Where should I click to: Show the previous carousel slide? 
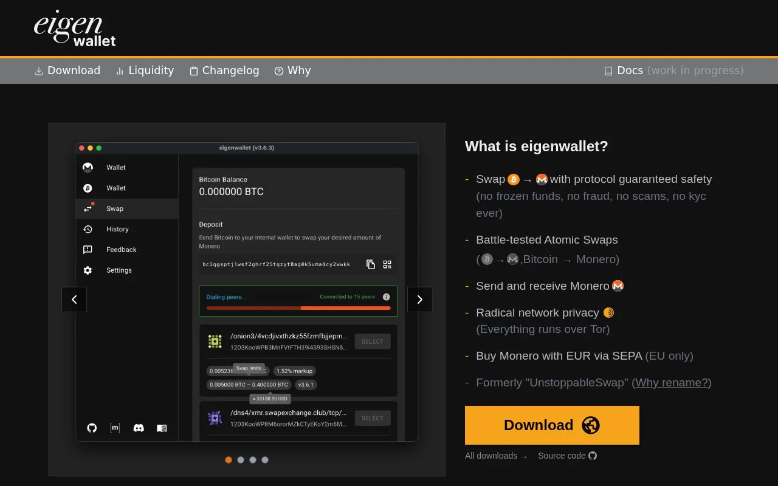pyautogui.click(x=74, y=299)
